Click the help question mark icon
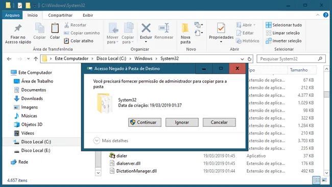This screenshot has width=332, height=187. tap(326, 15)
